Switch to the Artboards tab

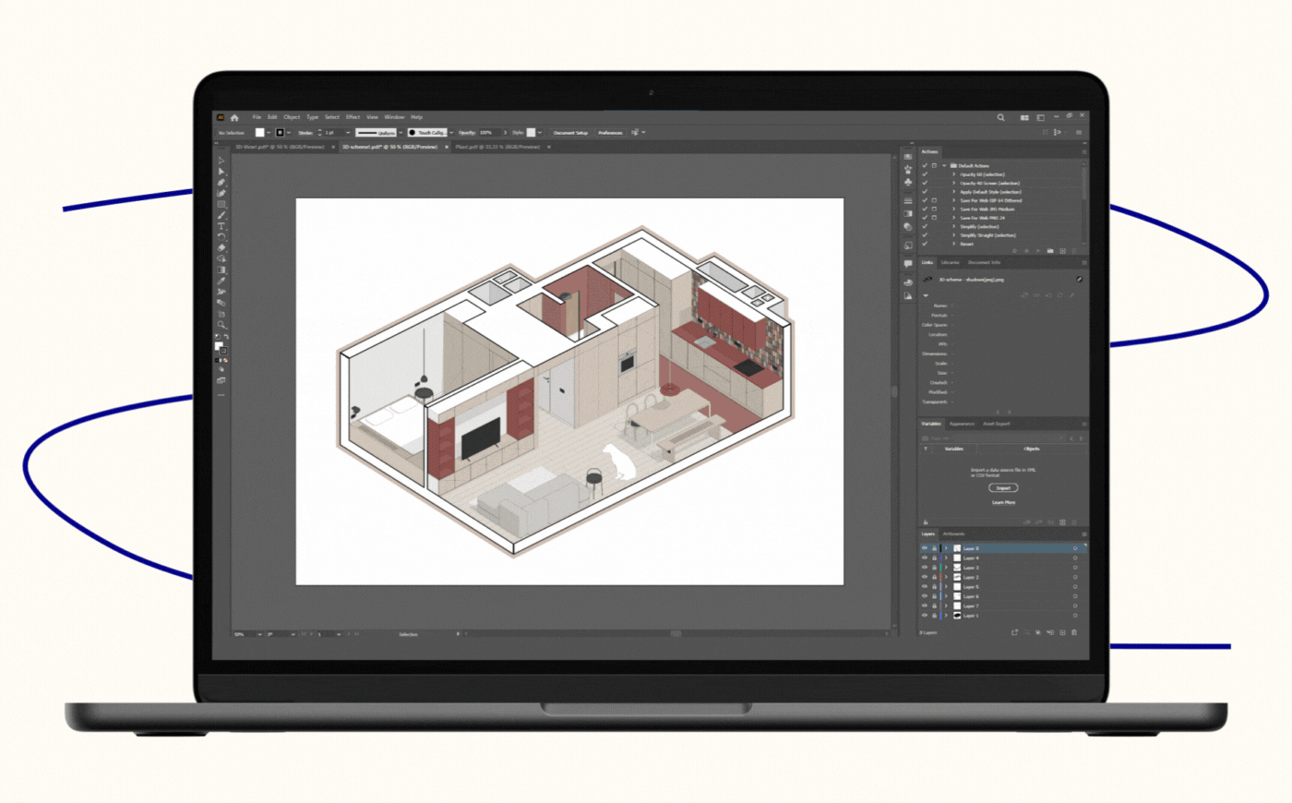pos(954,533)
